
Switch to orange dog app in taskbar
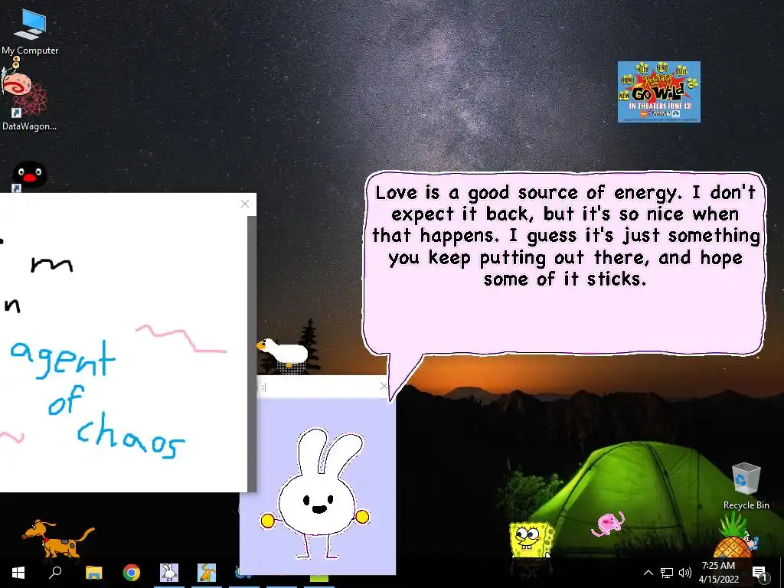point(207,573)
